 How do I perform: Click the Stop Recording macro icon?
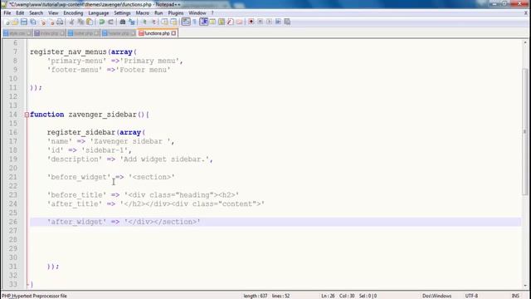(260, 22)
